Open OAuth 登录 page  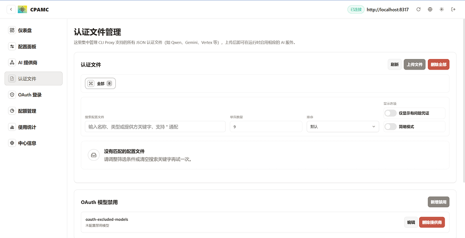[x=34, y=94]
